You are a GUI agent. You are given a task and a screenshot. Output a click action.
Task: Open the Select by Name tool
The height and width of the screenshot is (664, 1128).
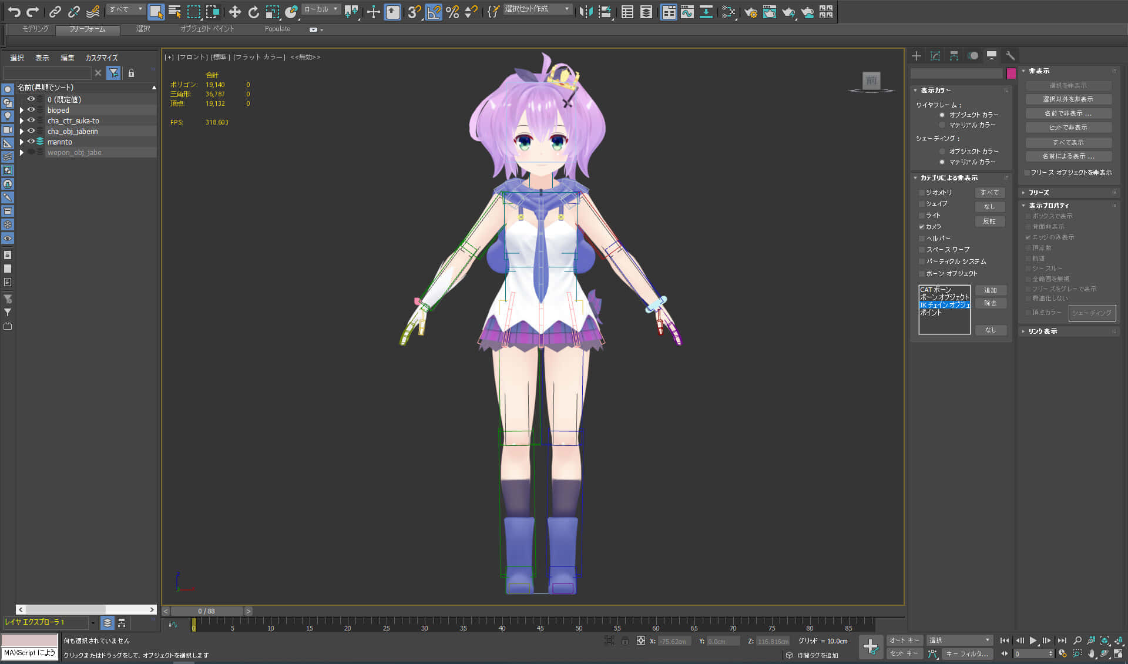click(x=174, y=11)
